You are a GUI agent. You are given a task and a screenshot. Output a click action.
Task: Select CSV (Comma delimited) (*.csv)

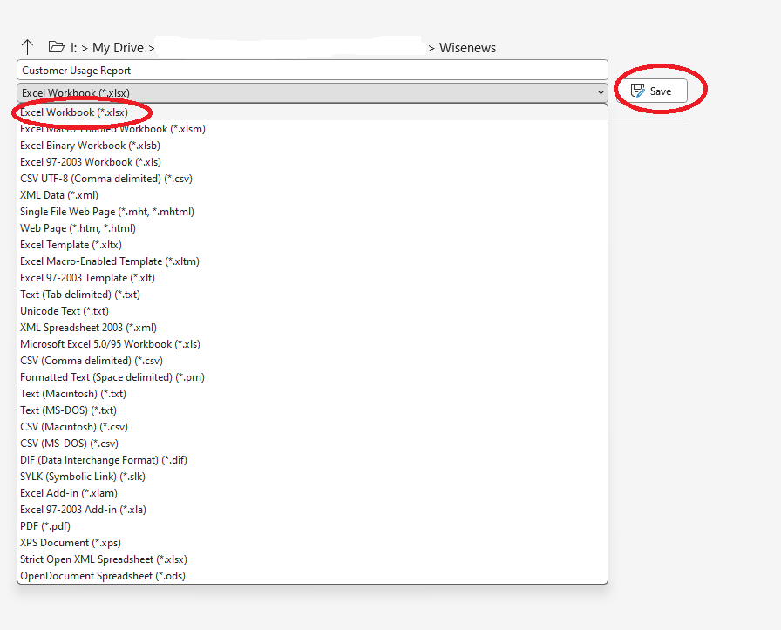[312, 360]
